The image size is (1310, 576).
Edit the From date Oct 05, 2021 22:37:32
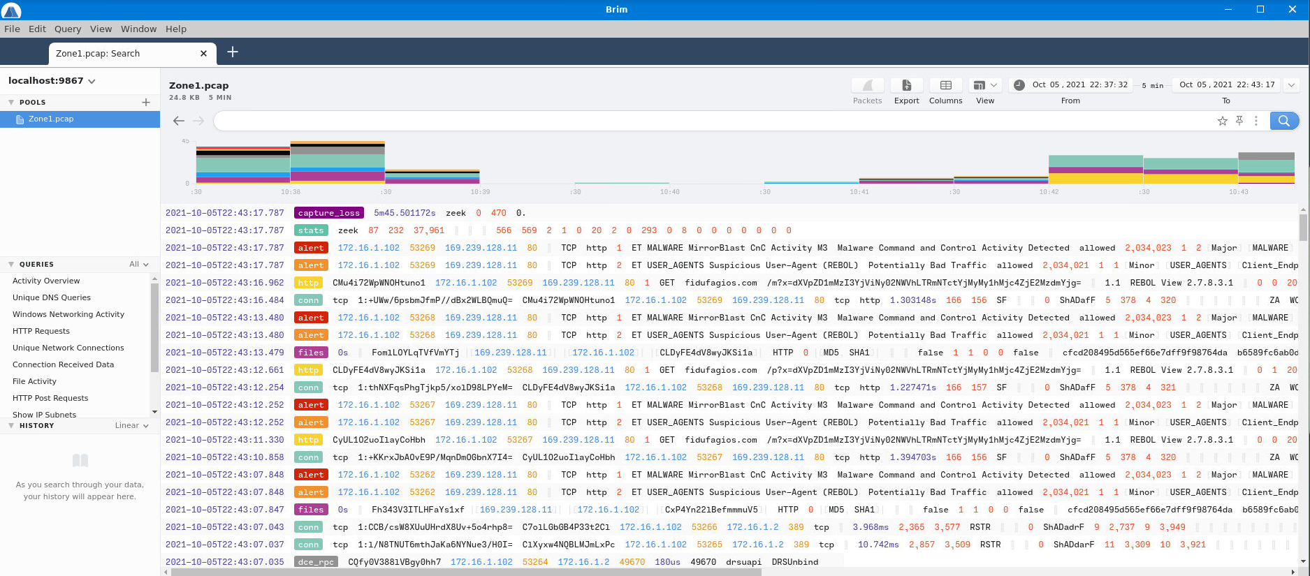1079,84
